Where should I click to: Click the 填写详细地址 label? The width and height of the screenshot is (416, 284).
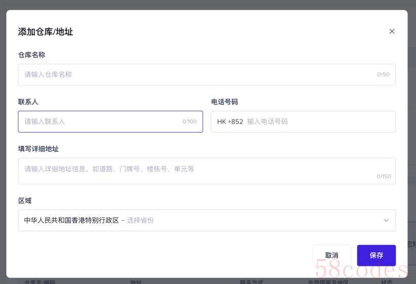point(38,149)
